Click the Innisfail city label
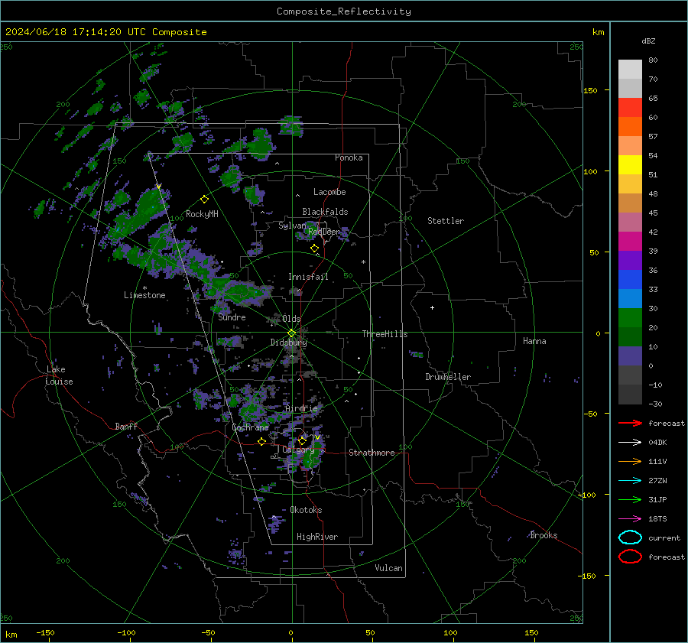This screenshot has width=688, height=643. [x=308, y=277]
